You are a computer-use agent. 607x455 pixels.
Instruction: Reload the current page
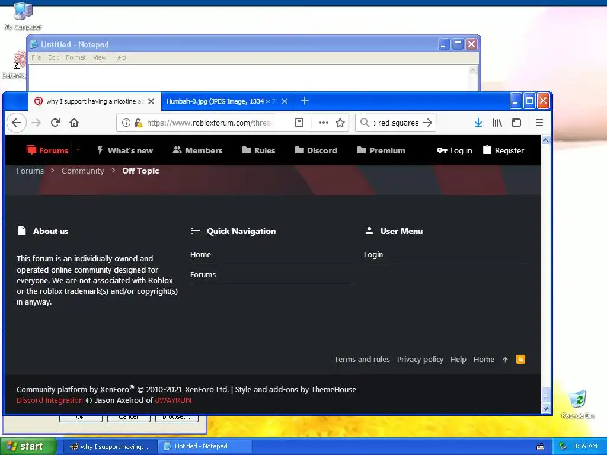55,123
